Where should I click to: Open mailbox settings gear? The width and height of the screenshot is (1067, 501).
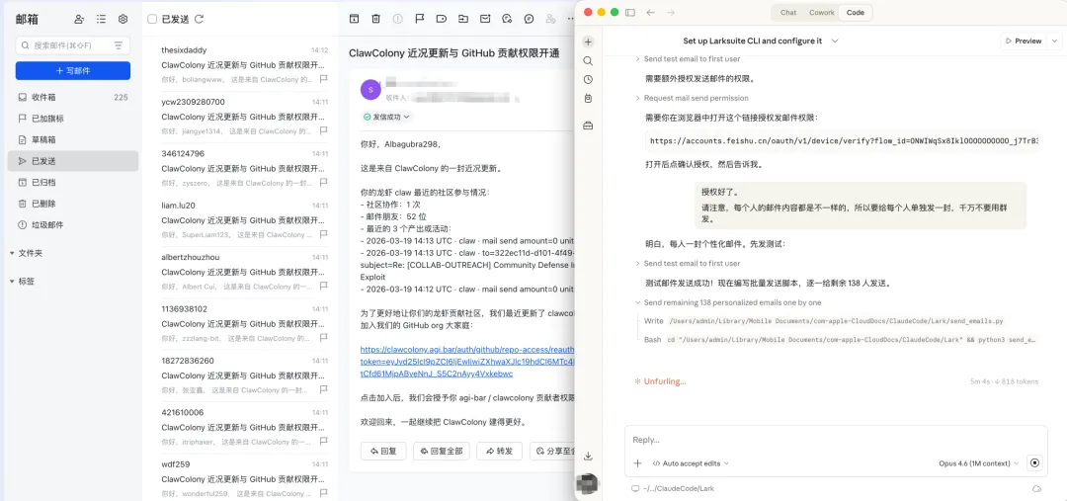[x=123, y=19]
